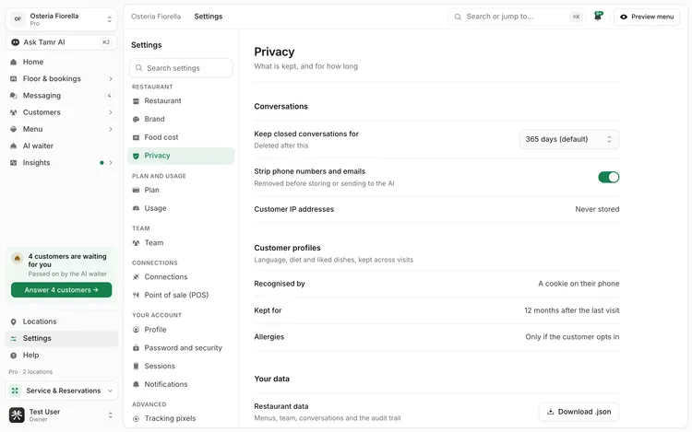Click the Connections plug icon
Viewport: 692px width, 432px height.
pos(136,277)
